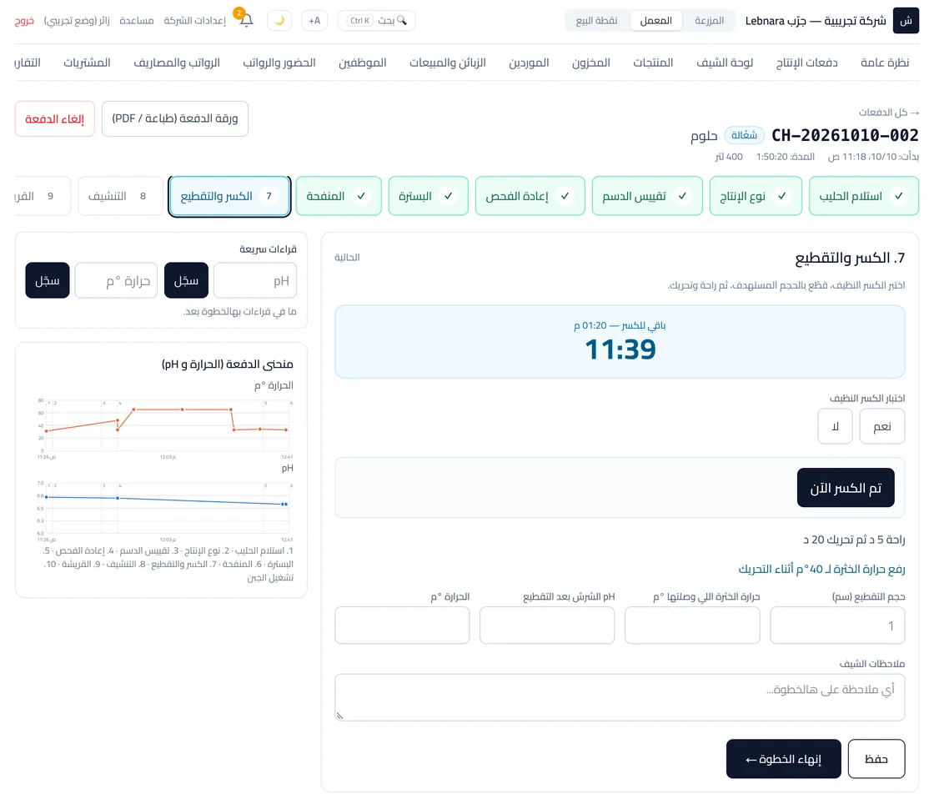Select completed step إعادة الفحص
The image size is (934, 799).
point(530,195)
